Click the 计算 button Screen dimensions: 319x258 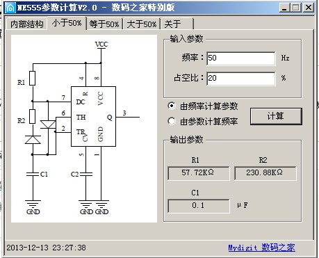(x=276, y=116)
